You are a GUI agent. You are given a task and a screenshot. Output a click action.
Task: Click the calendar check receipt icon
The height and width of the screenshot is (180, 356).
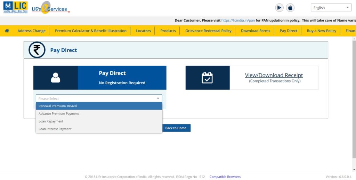207,78
